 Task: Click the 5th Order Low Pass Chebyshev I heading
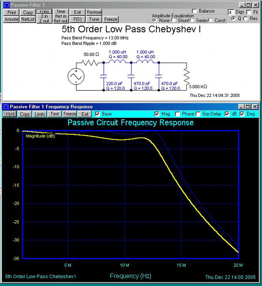pos(131,29)
